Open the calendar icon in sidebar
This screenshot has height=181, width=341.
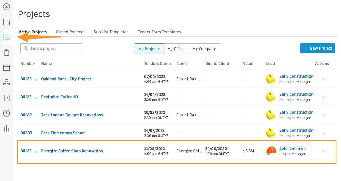(x=6, y=68)
